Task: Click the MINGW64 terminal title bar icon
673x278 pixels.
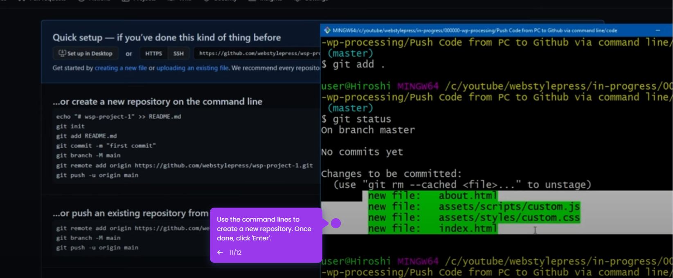Action: 327,30
